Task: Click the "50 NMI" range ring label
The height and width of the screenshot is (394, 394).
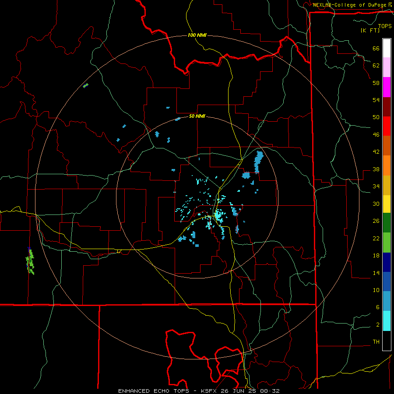Action: [x=197, y=116]
